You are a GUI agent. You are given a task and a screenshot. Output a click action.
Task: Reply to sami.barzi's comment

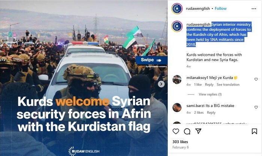pyautogui.click(x=211, y=113)
